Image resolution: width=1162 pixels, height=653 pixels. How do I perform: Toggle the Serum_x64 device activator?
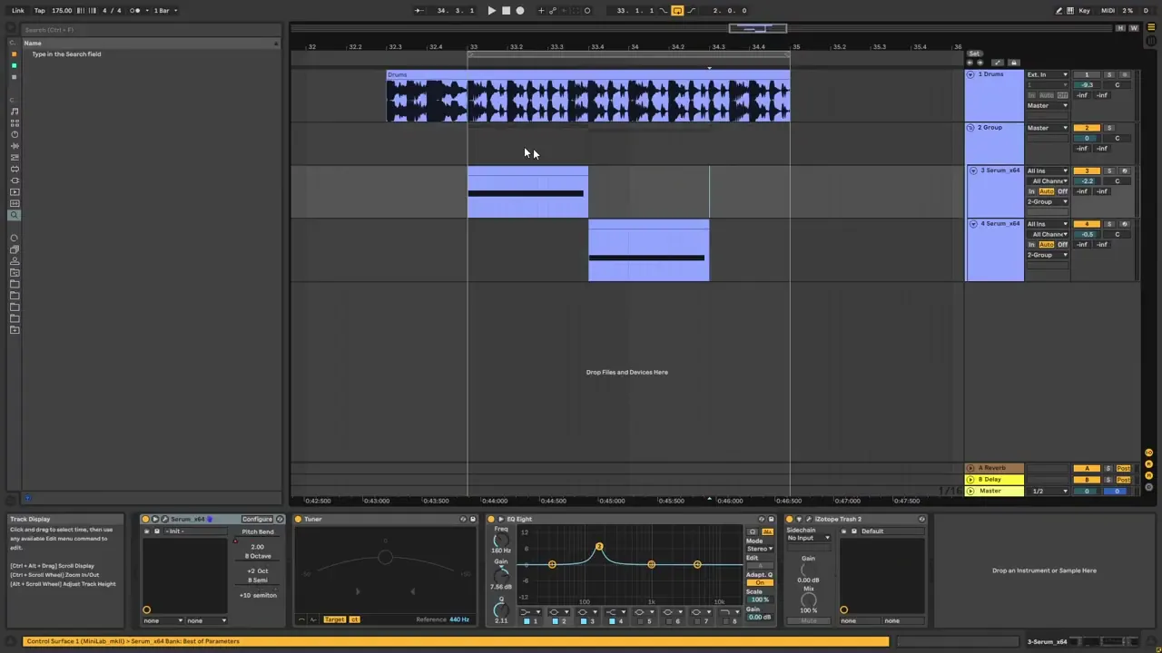[145, 520]
